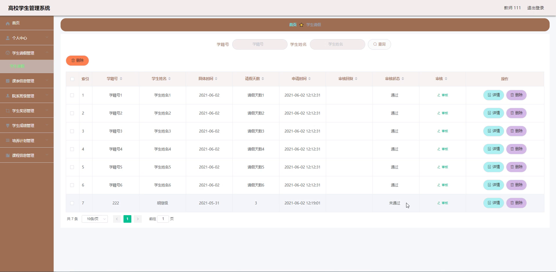This screenshot has width=556, height=272.
Task: Click the previous page arrow in pagination
Action: point(117,219)
